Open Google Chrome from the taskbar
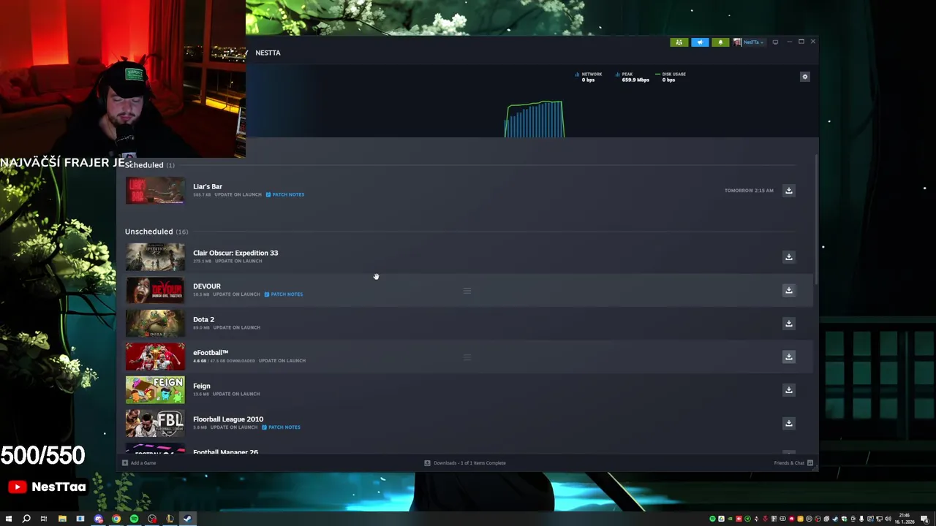The image size is (936, 526). [116, 519]
